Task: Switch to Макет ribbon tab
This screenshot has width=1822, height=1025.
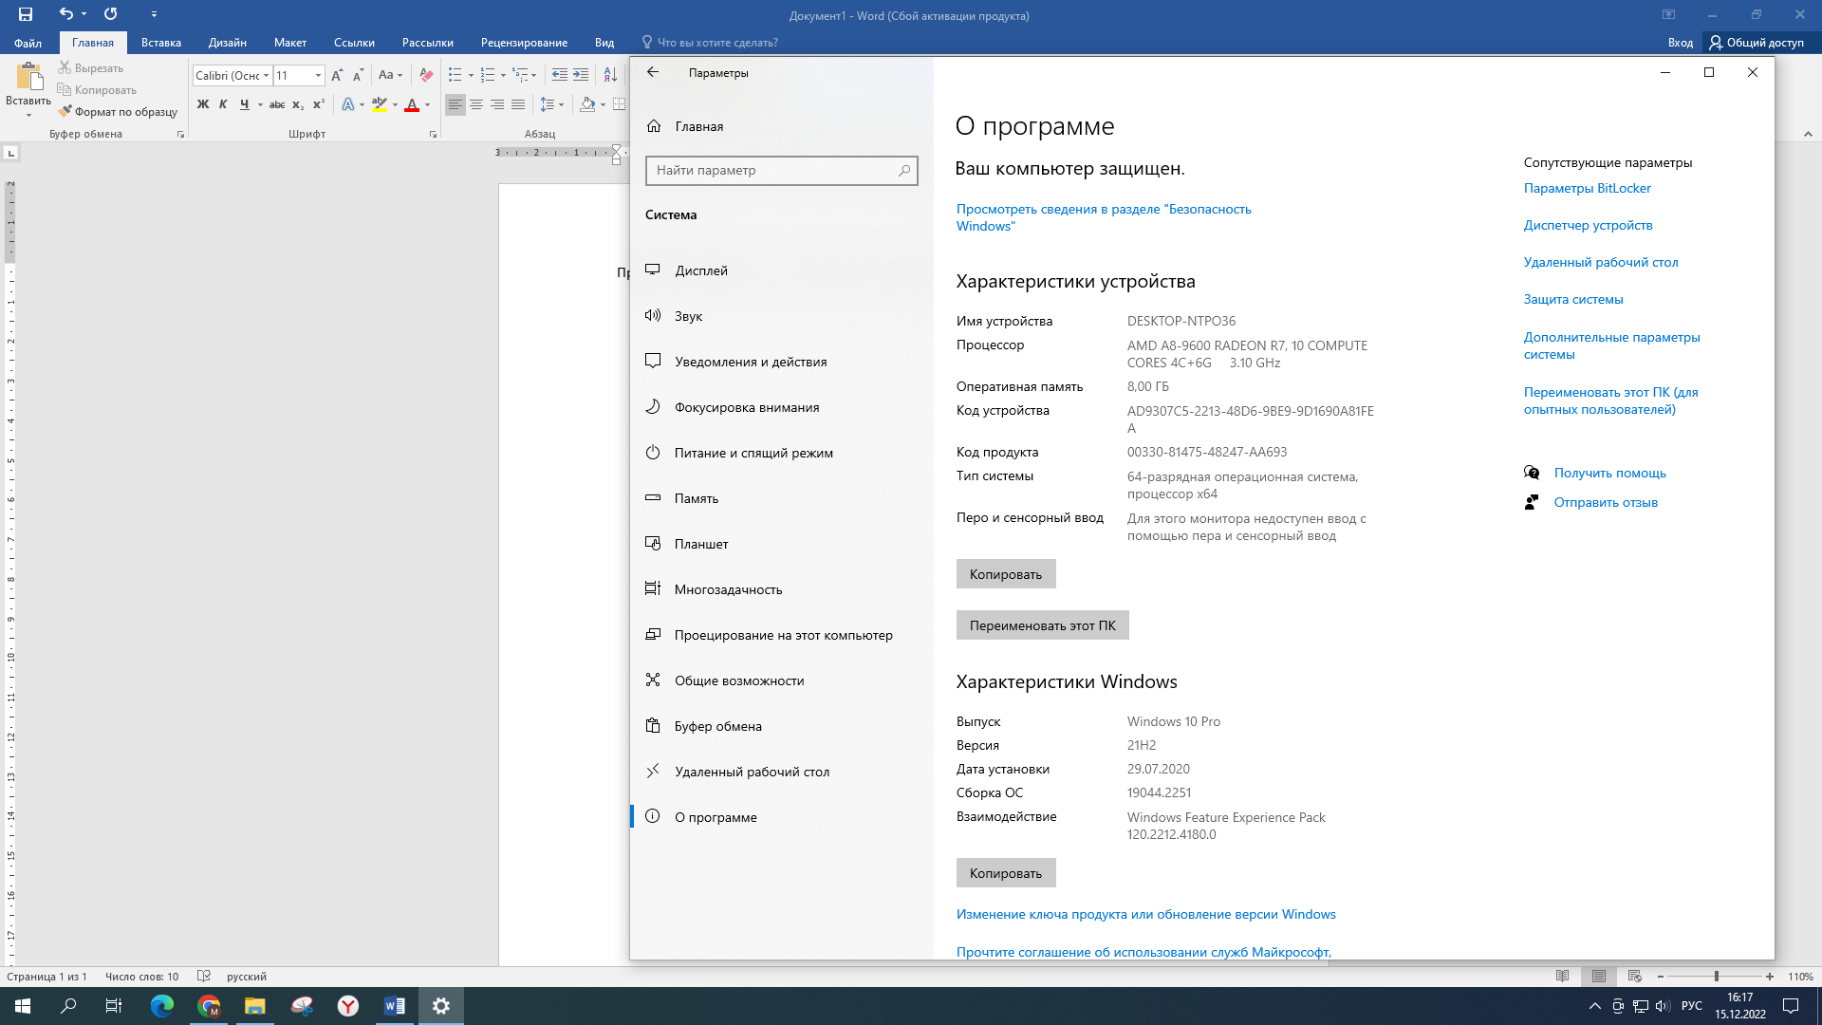Action: click(290, 43)
